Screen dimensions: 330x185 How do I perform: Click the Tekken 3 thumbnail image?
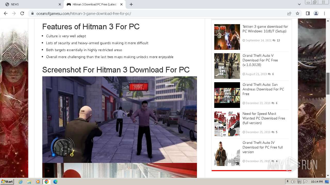(x=227, y=37)
